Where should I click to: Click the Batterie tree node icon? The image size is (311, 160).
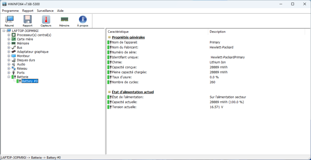[14, 77]
